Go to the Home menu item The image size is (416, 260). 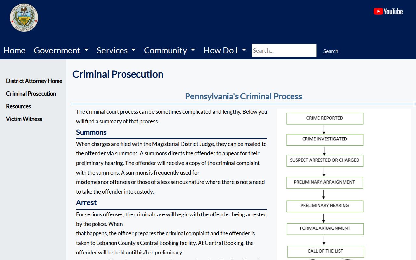tap(14, 50)
